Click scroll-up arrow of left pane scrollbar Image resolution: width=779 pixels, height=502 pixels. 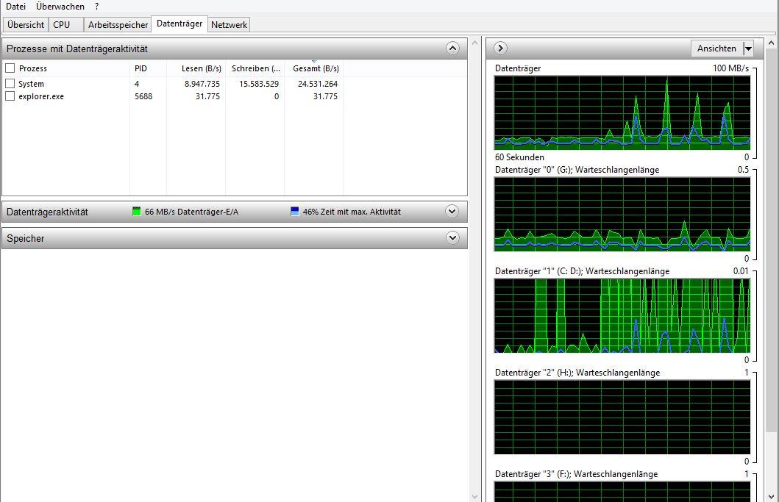click(474, 43)
